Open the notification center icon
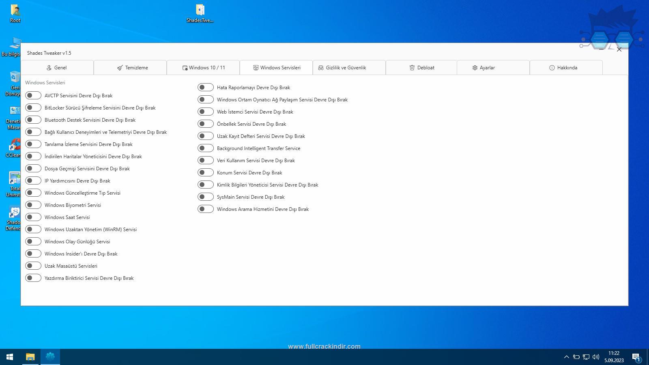649x365 pixels. [636, 357]
